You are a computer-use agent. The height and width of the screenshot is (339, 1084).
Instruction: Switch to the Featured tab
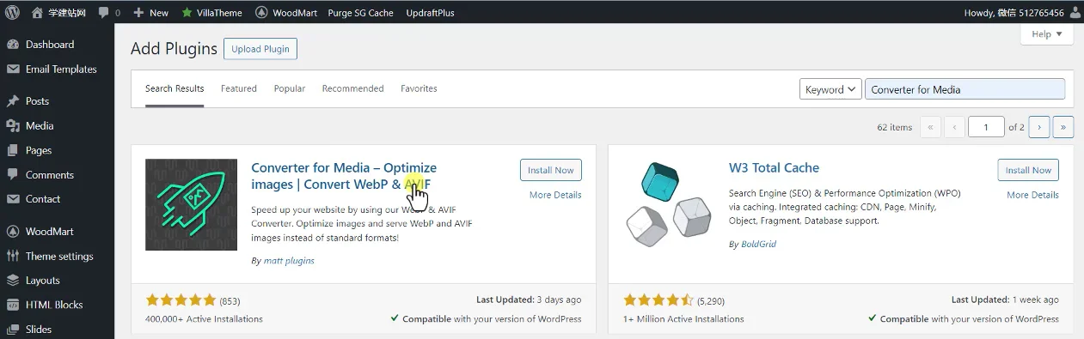pos(239,88)
